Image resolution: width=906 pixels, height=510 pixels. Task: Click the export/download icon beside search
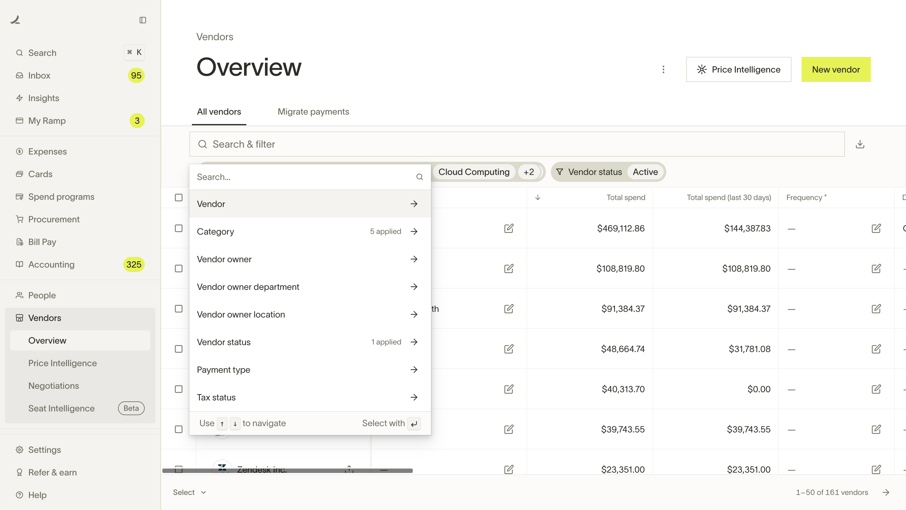[860, 144]
